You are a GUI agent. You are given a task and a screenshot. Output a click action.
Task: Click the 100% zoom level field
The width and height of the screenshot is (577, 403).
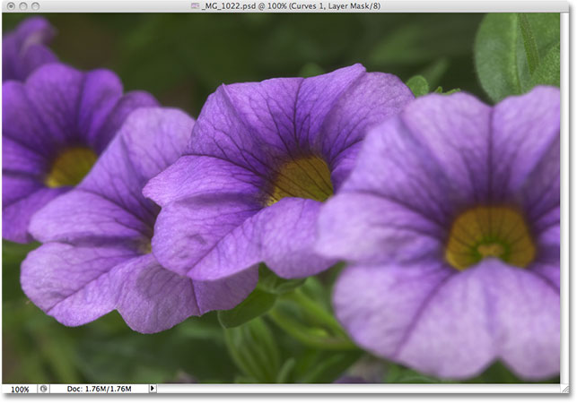tap(20, 389)
